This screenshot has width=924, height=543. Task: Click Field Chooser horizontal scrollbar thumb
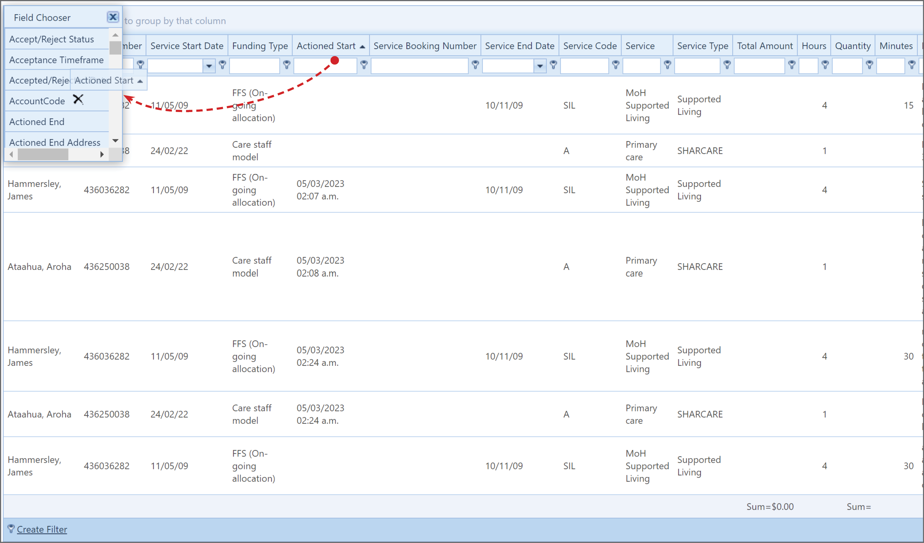(43, 155)
